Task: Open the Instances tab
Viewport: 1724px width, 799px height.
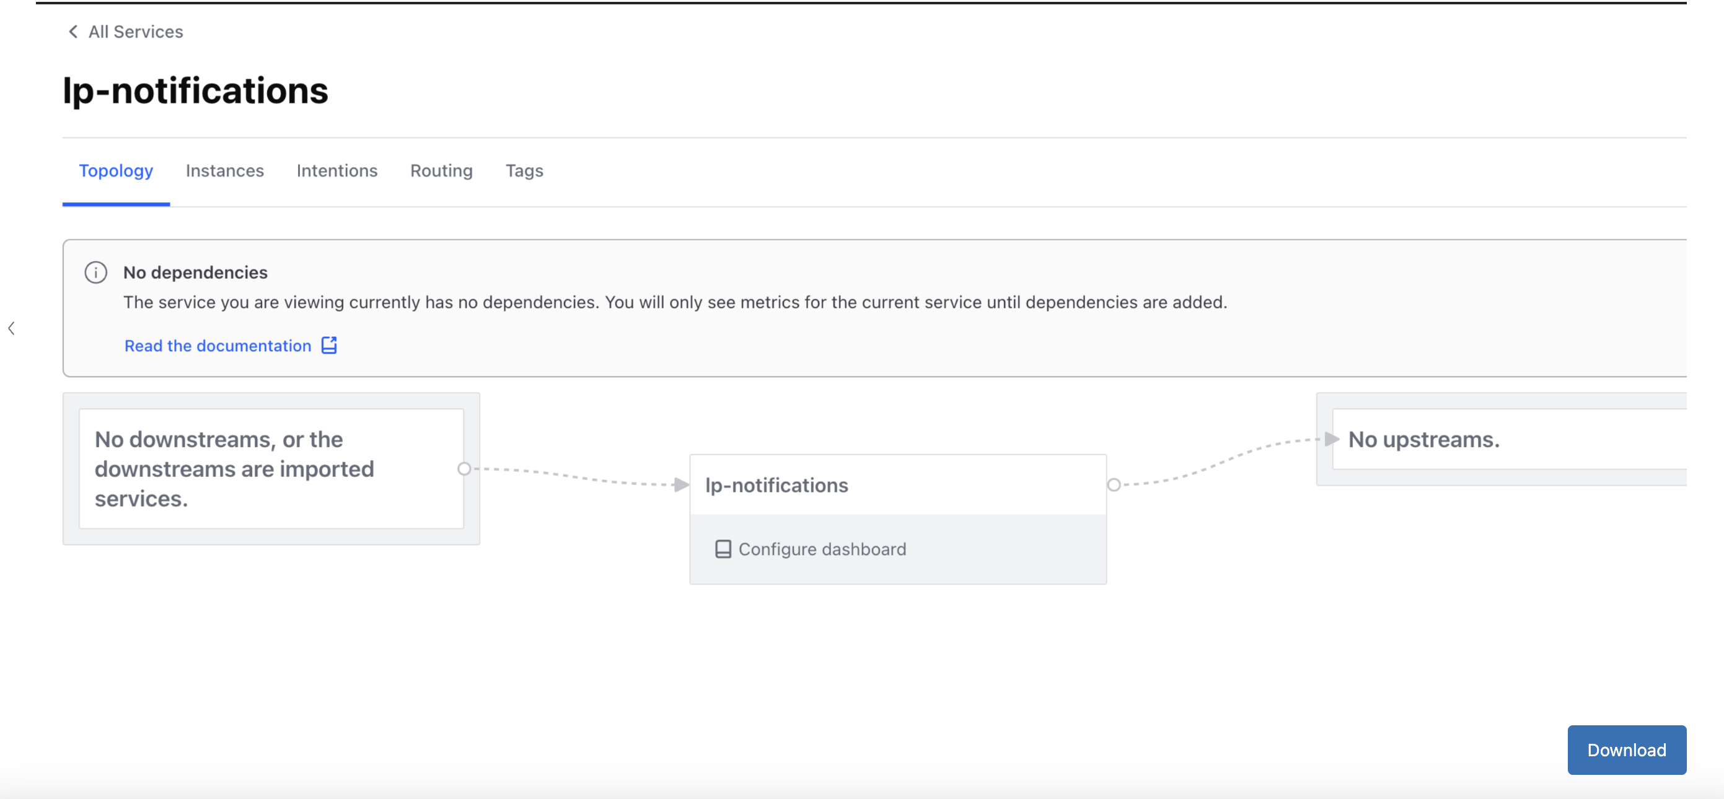Action: pyautogui.click(x=225, y=171)
